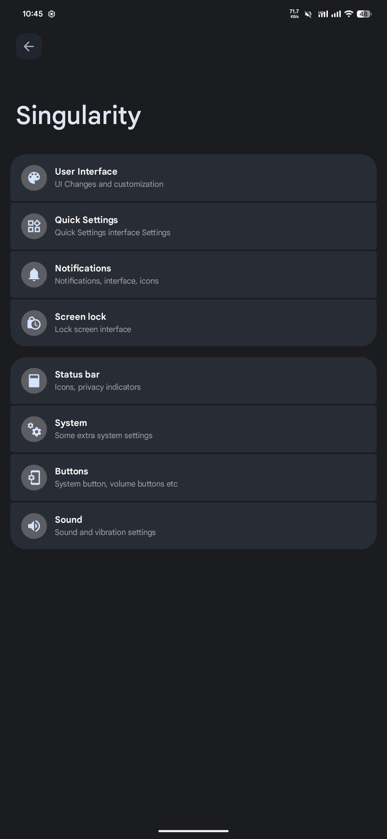The height and width of the screenshot is (839, 387).
Task: Tap the battery indicator in status bar
Action: click(x=364, y=14)
